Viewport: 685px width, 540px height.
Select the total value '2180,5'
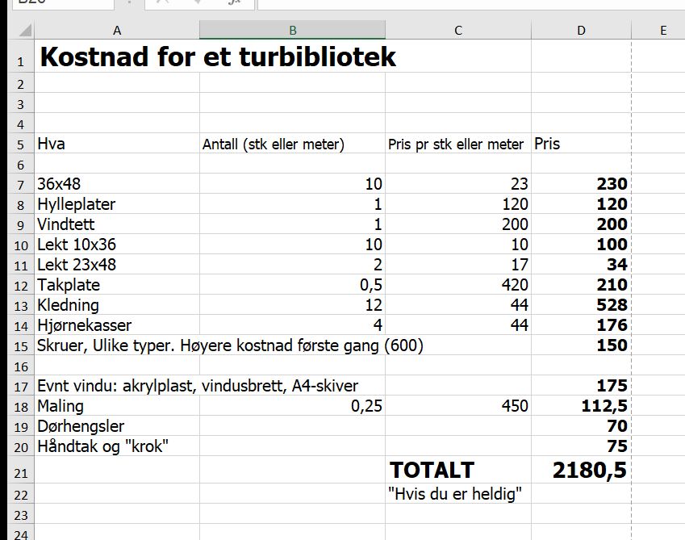point(581,470)
